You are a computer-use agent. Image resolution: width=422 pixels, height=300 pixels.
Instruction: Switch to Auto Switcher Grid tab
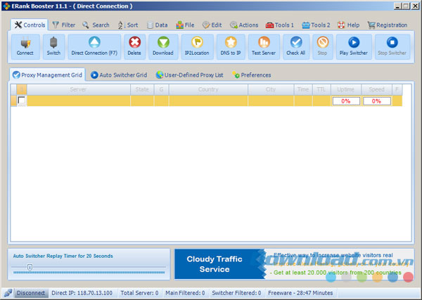119,75
